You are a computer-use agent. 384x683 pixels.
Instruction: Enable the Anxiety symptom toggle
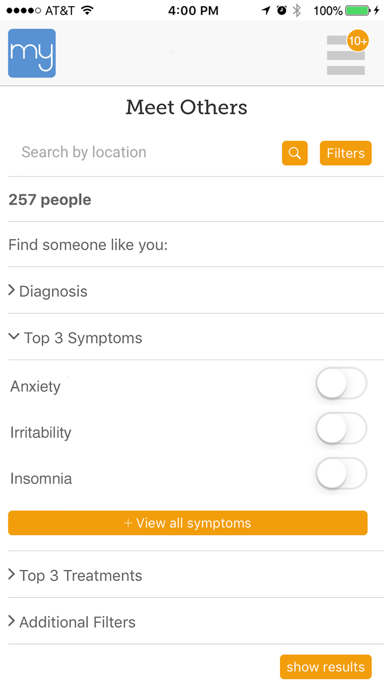[x=341, y=383]
